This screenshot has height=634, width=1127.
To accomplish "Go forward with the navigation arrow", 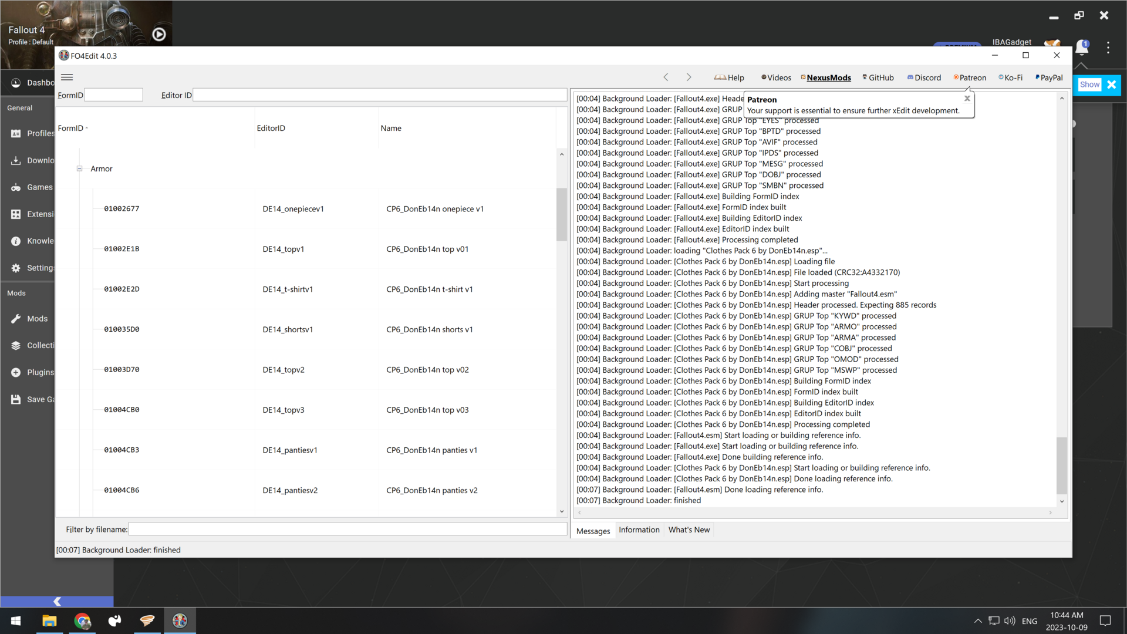I will (x=689, y=77).
